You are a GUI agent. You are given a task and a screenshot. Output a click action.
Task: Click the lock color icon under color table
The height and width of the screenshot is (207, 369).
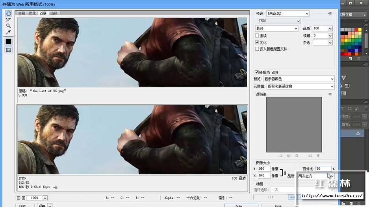coord(297,156)
